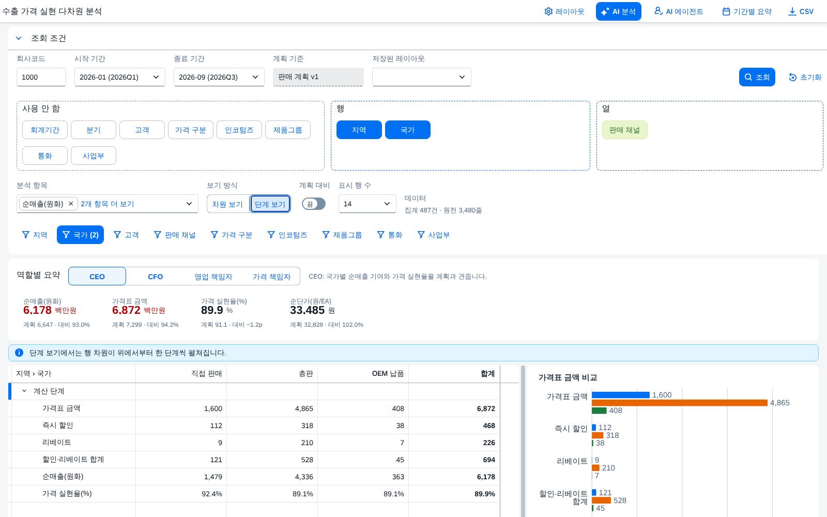The width and height of the screenshot is (827, 517).
Task: Toggle the 계획 대비 switch
Action: coord(314,204)
